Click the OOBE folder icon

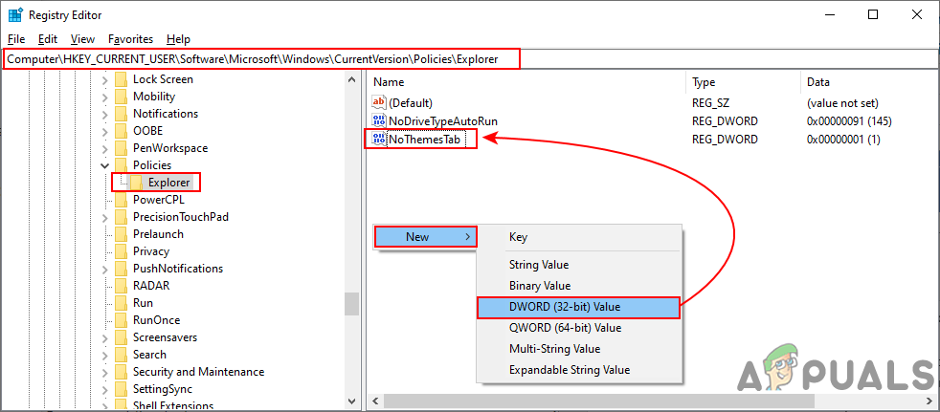coord(122,131)
